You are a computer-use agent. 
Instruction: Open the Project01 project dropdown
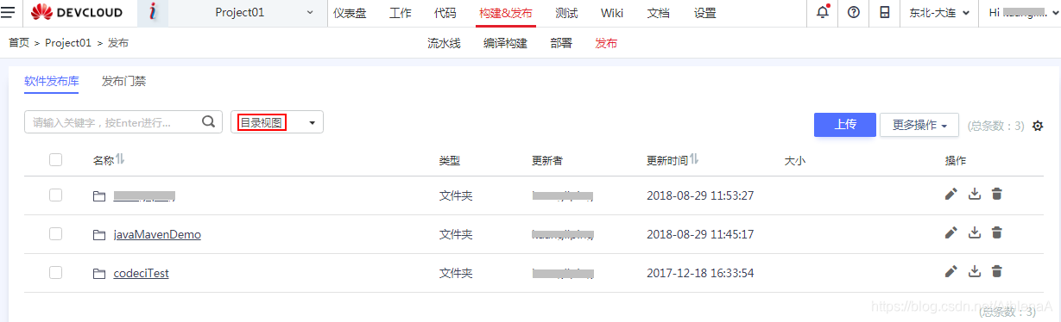pos(249,13)
